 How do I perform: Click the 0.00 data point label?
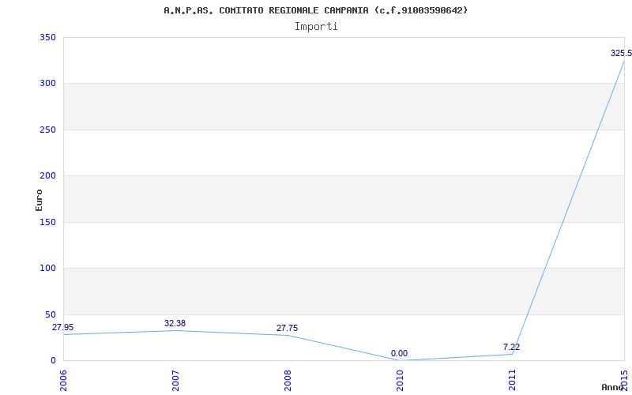[399, 353]
